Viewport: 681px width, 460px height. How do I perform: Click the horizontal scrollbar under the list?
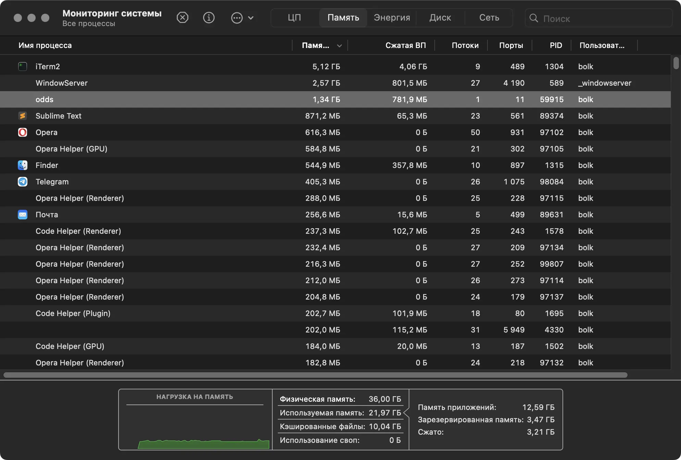coord(315,375)
